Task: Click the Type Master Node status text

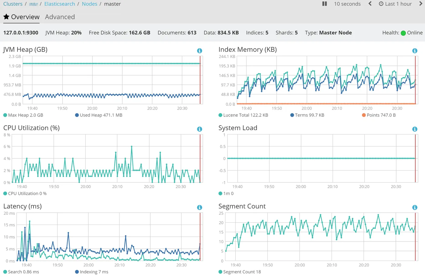Action: (x=328, y=32)
